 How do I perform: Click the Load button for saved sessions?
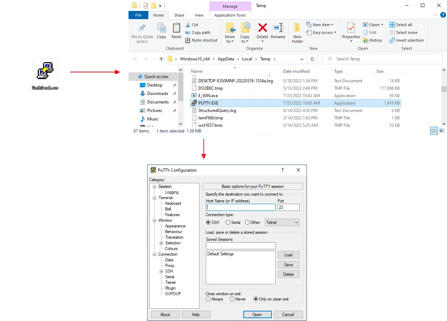[288, 255]
